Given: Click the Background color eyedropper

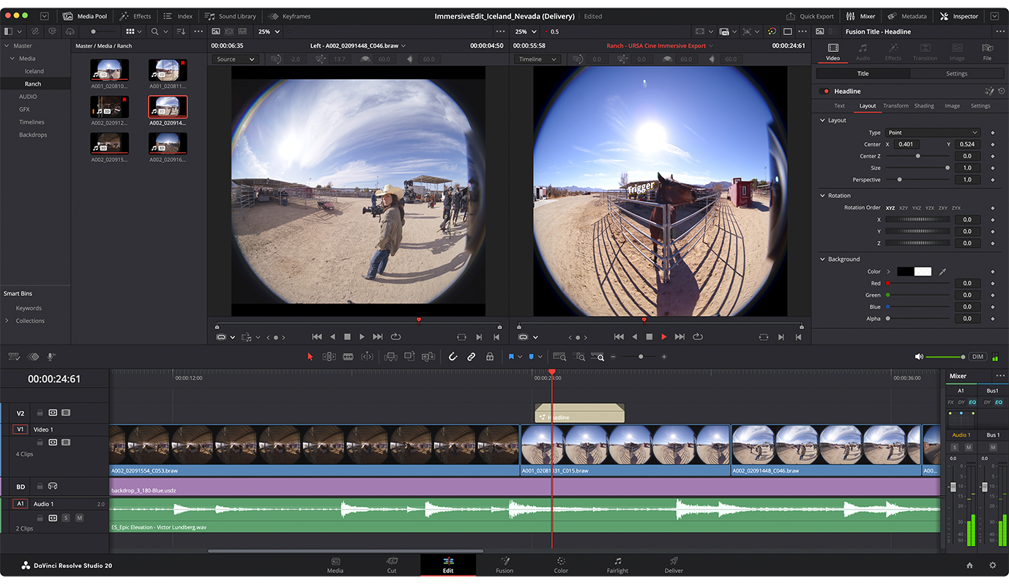Looking at the screenshot, I should point(943,272).
